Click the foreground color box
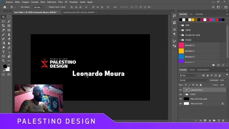This screenshot has height=129, width=229. 5,66
